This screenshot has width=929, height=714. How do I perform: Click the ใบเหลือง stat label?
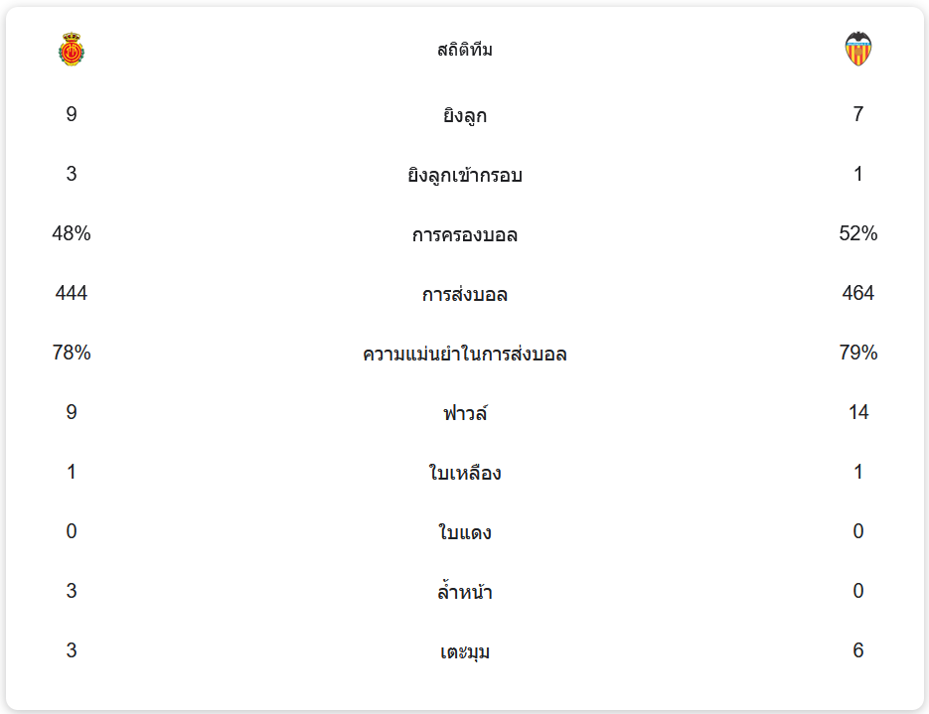464,474
